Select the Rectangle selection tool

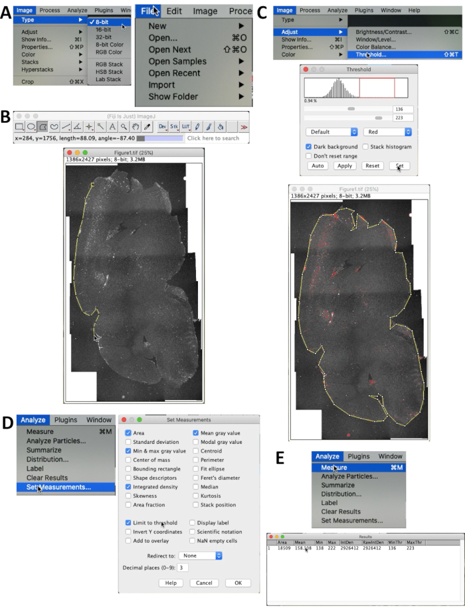(x=19, y=126)
